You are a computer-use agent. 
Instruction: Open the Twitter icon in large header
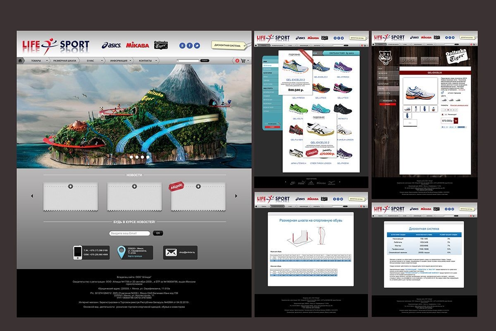(197, 46)
